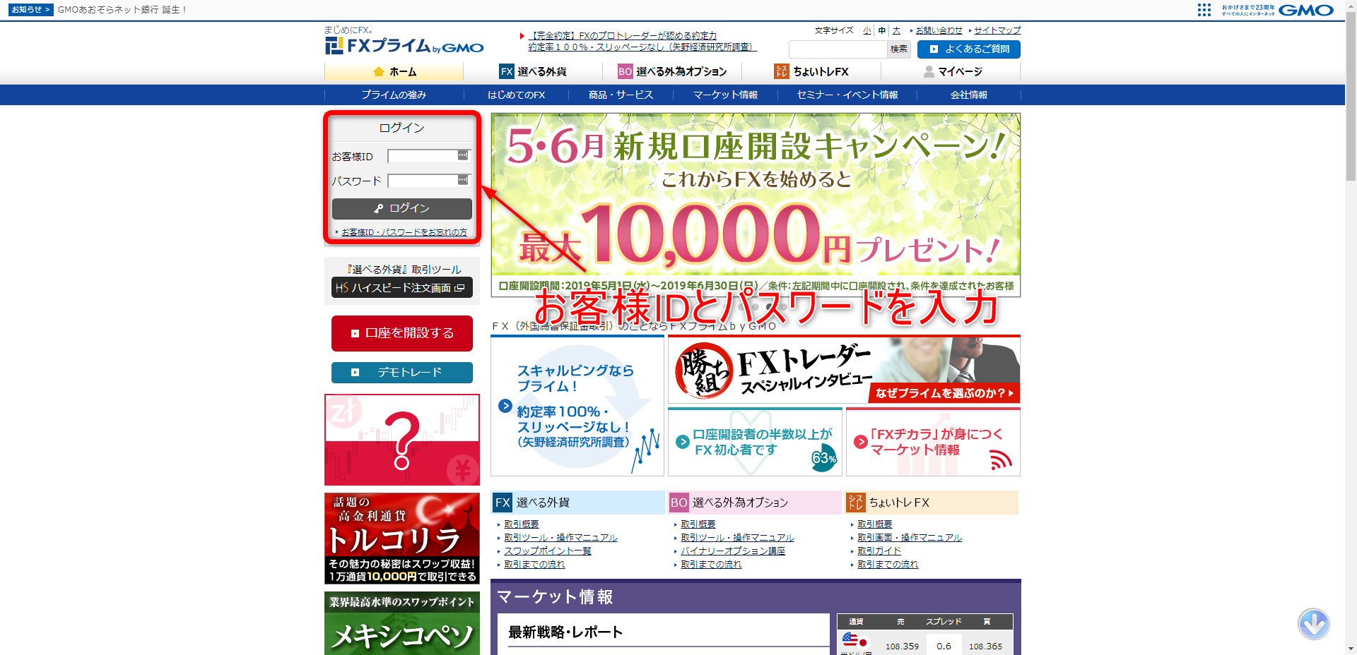This screenshot has width=1357, height=655.
Task: Click 口座を開設する red button
Action: [401, 333]
